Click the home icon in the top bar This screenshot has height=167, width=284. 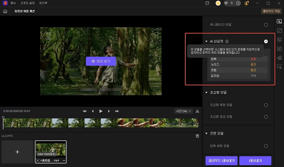[x=5, y=11]
